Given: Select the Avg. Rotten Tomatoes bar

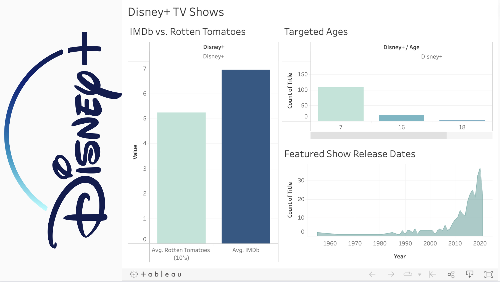Looking at the screenshot, I should point(181,178).
